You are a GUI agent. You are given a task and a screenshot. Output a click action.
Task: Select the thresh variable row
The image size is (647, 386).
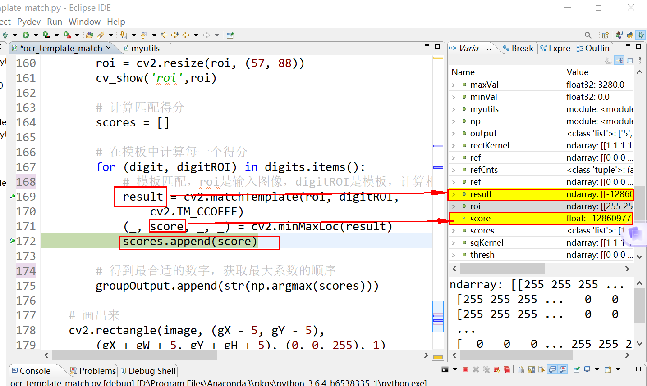541,255
